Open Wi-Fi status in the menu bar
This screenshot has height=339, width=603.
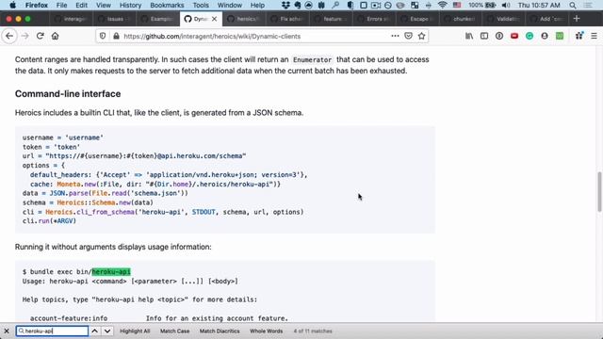443,5
